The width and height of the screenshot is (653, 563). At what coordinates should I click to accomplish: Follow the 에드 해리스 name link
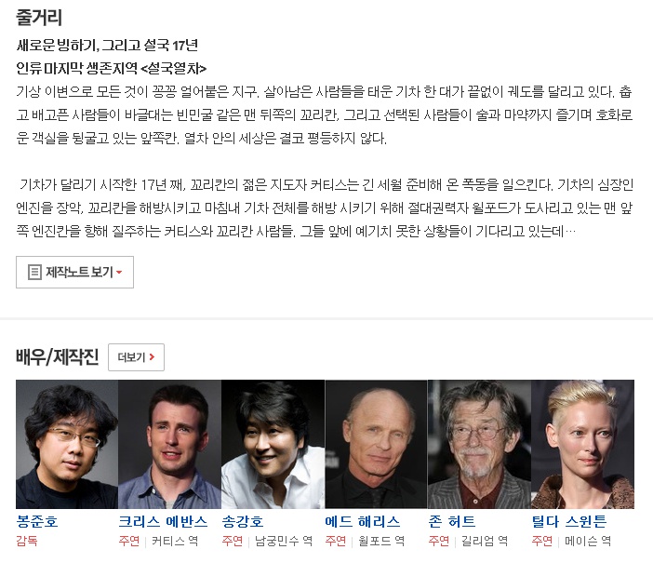click(363, 521)
